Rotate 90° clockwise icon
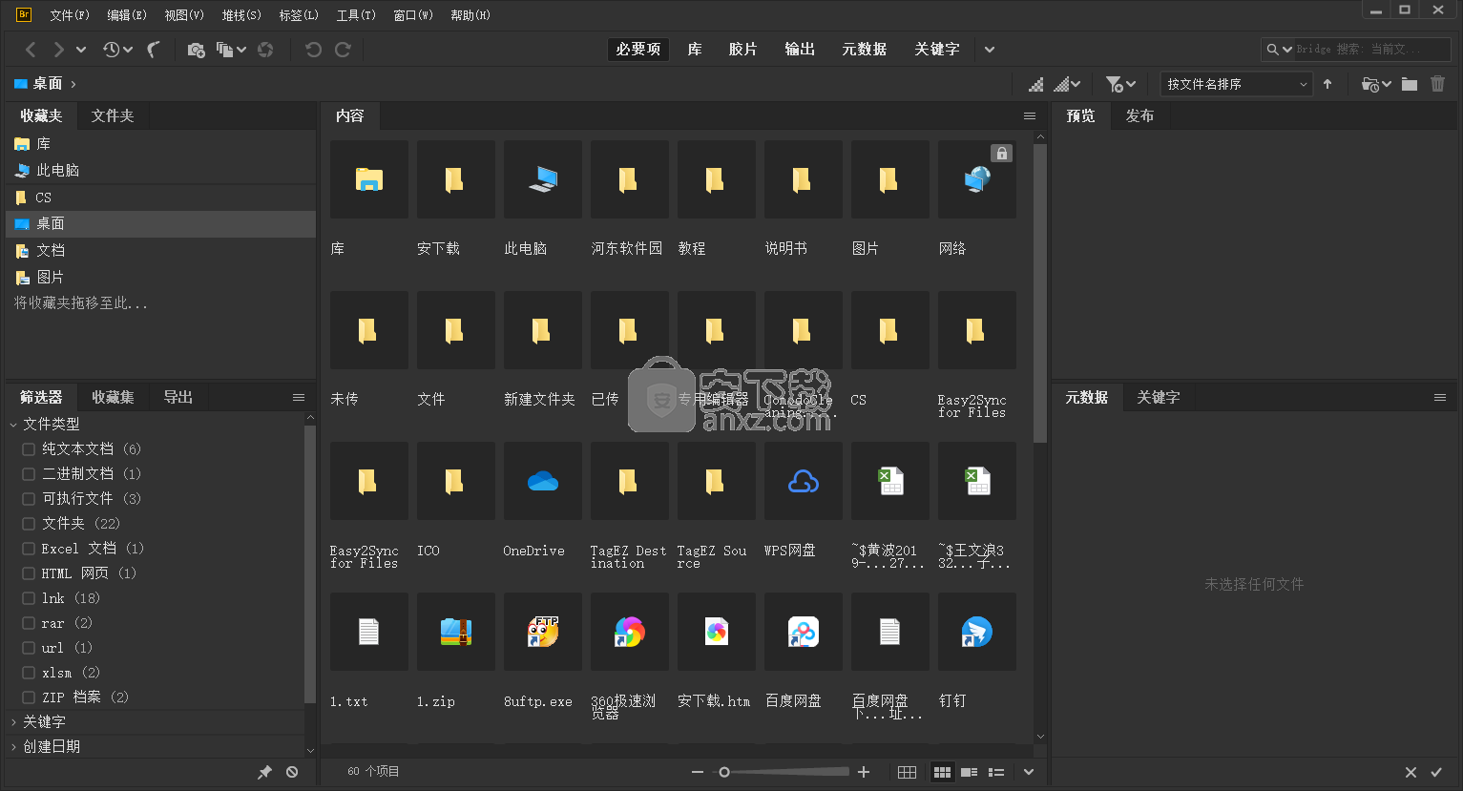The width and height of the screenshot is (1463, 791). point(343,50)
